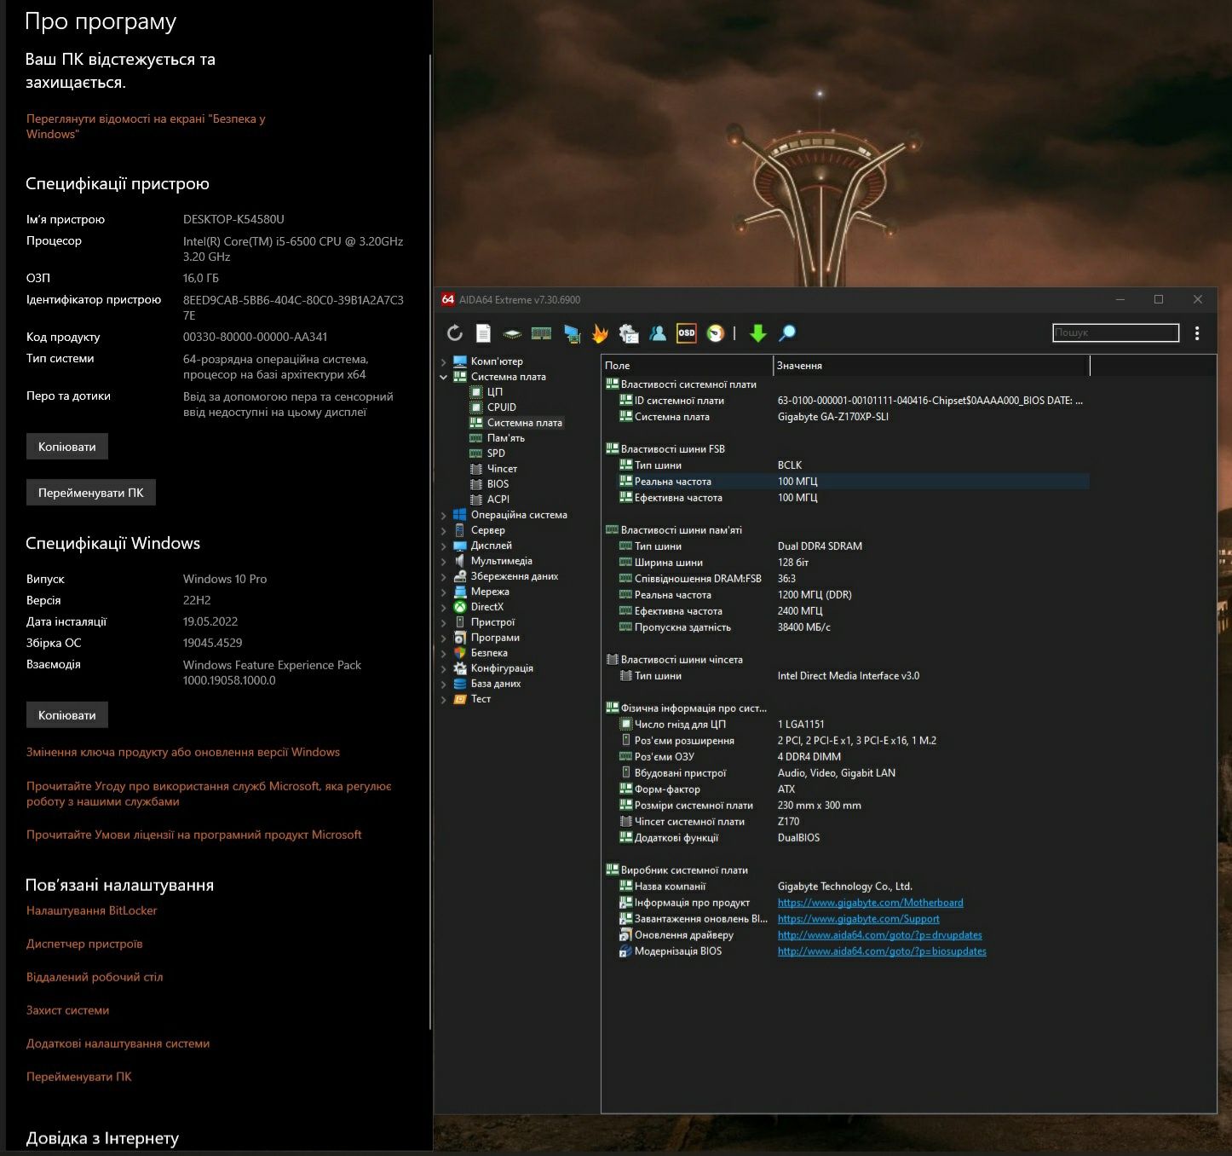
Task: Open Віддалений робочий стіл link
Action: [95, 977]
